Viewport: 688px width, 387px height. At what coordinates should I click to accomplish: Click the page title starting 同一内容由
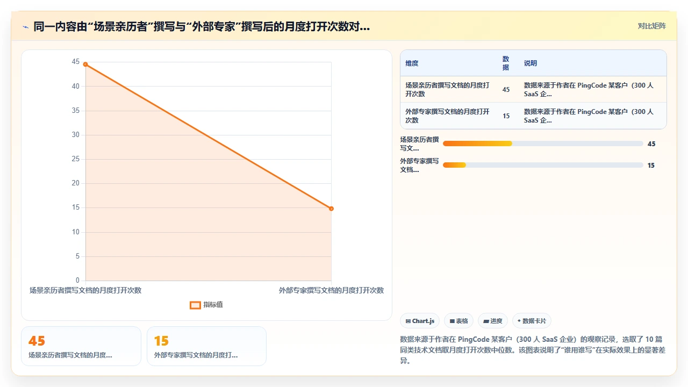[202, 26]
